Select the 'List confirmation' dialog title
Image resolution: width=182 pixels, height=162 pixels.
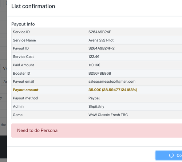tap(33, 6)
